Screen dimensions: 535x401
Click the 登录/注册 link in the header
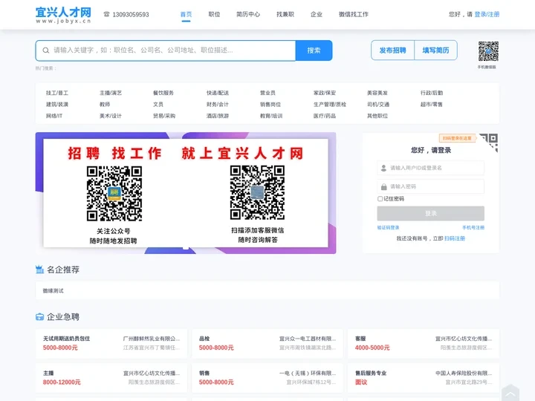pyautogui.click(x=487, y=14)
